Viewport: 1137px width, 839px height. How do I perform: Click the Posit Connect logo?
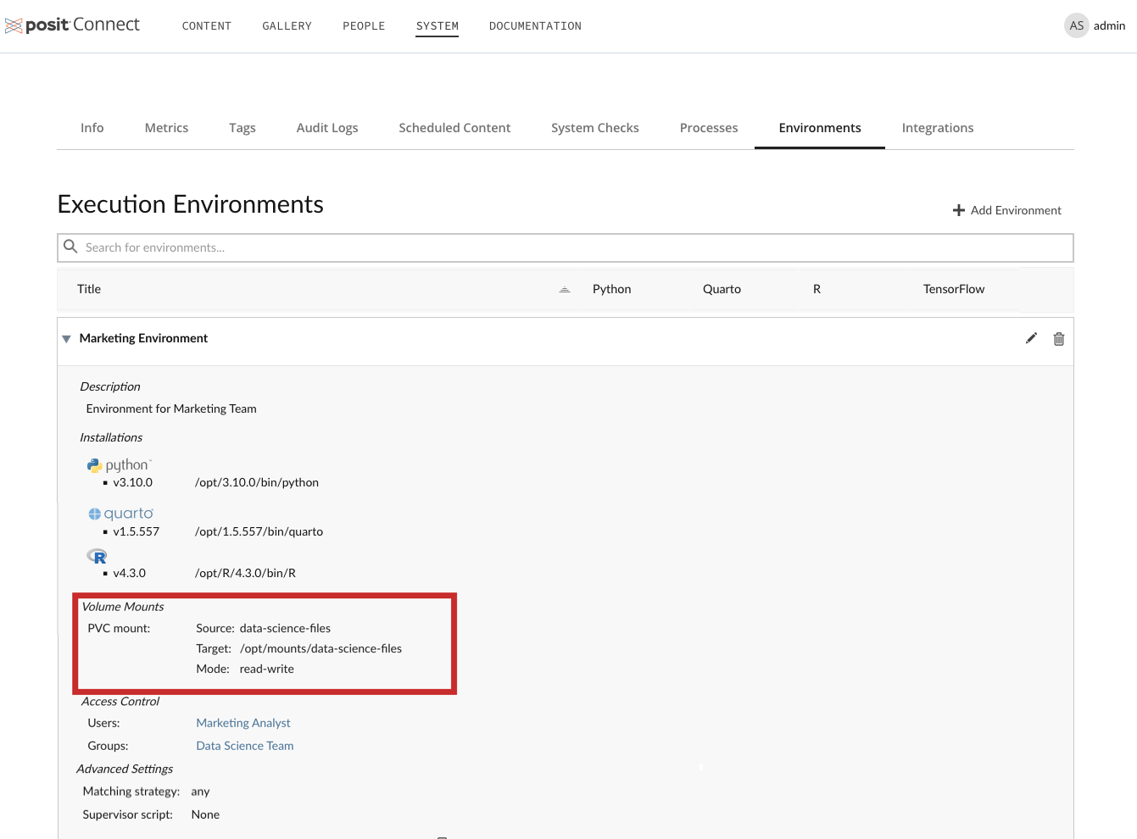[72, 25]
